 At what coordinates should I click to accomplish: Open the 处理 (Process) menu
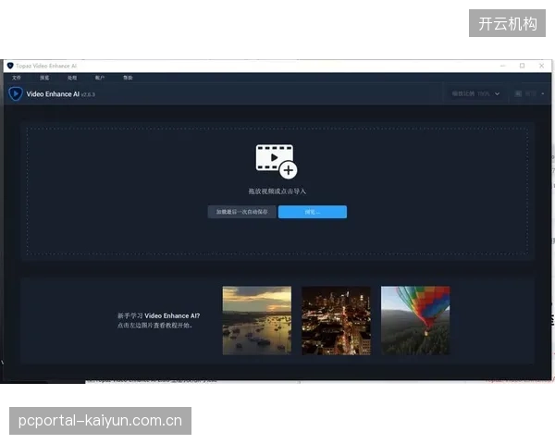pyautogui.click(x=72, y=78)
